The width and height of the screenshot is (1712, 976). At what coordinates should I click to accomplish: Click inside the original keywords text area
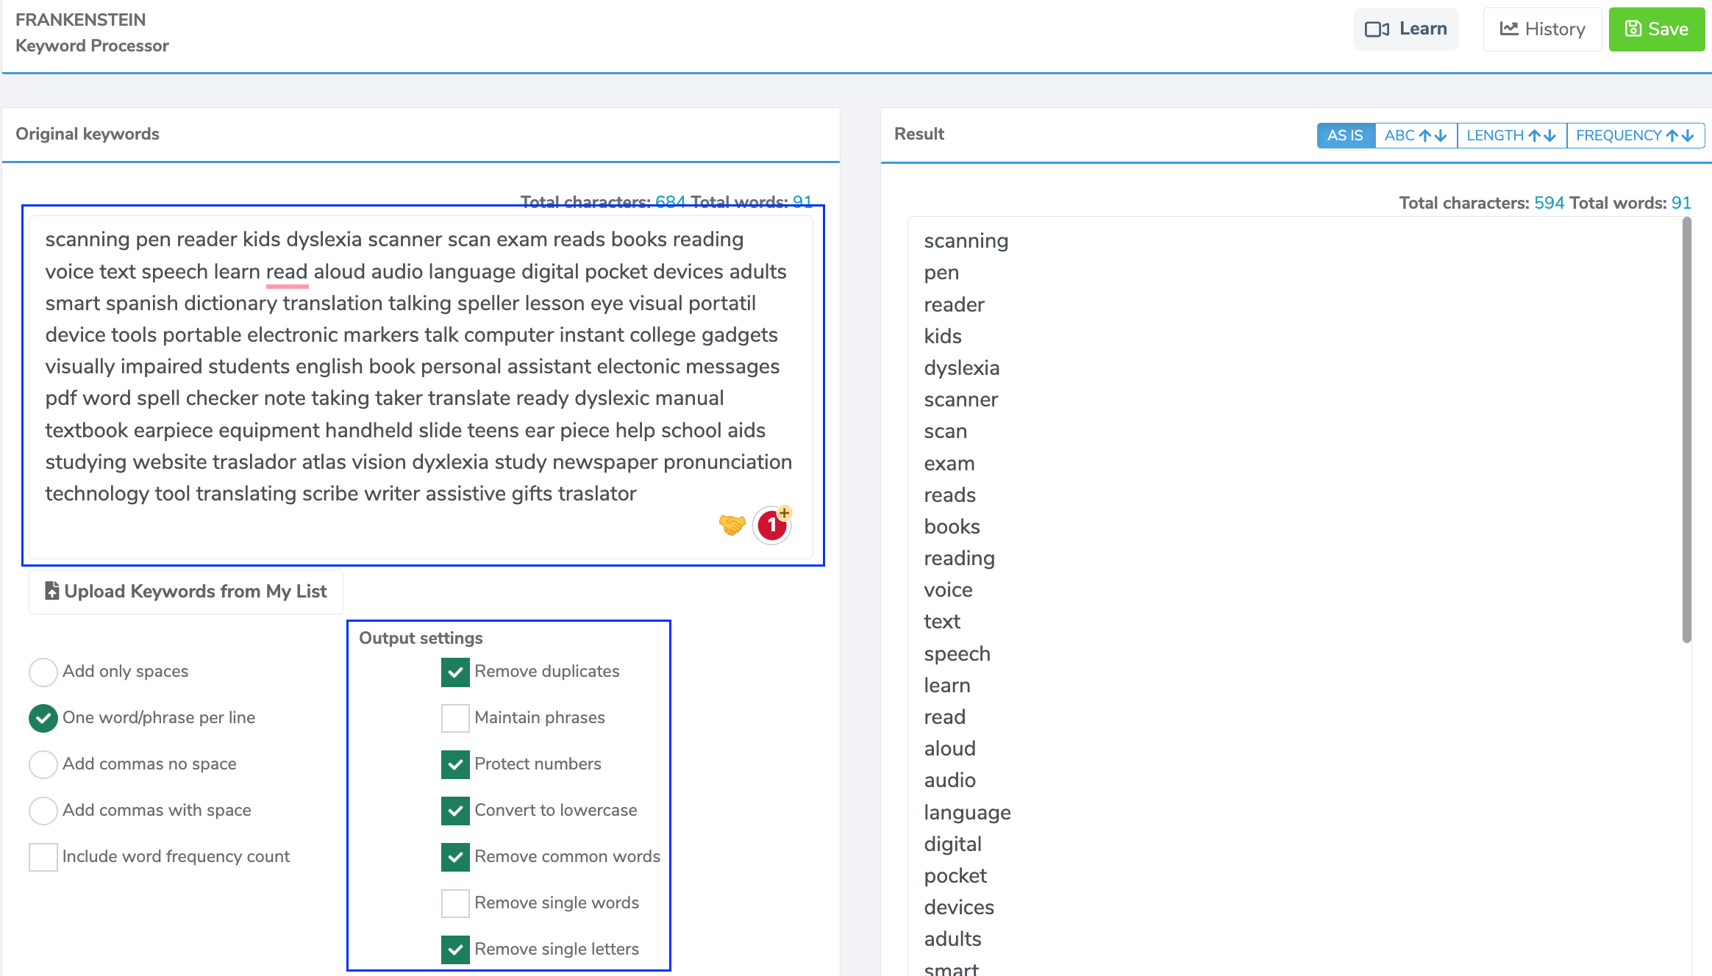point(421,367)
